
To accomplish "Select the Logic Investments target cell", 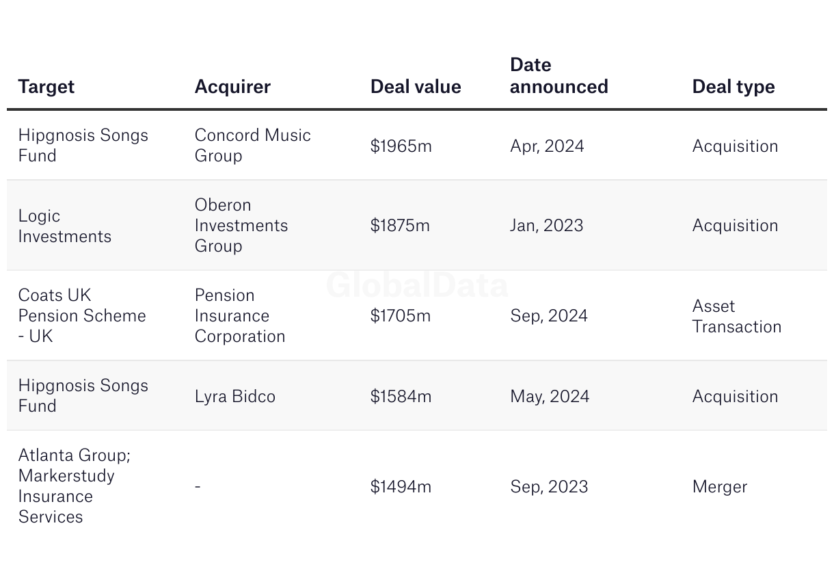I will point(64,226).
